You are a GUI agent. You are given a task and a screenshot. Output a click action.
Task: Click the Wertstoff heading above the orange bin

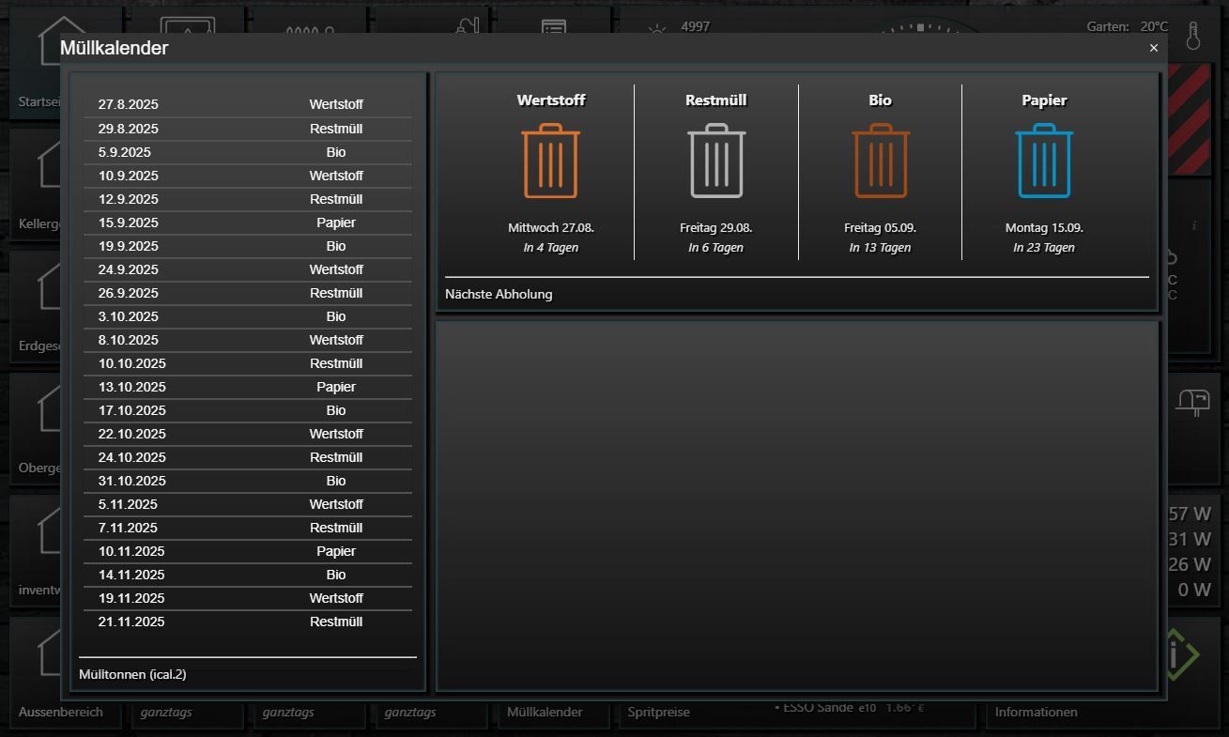[551, 100]
